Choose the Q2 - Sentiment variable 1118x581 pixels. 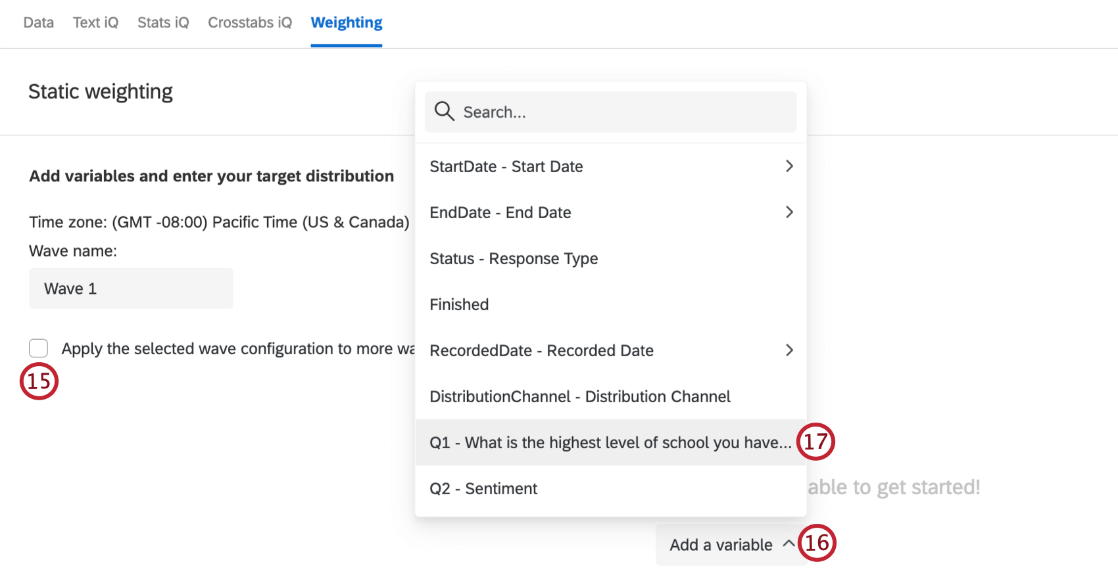pos(483,489)
